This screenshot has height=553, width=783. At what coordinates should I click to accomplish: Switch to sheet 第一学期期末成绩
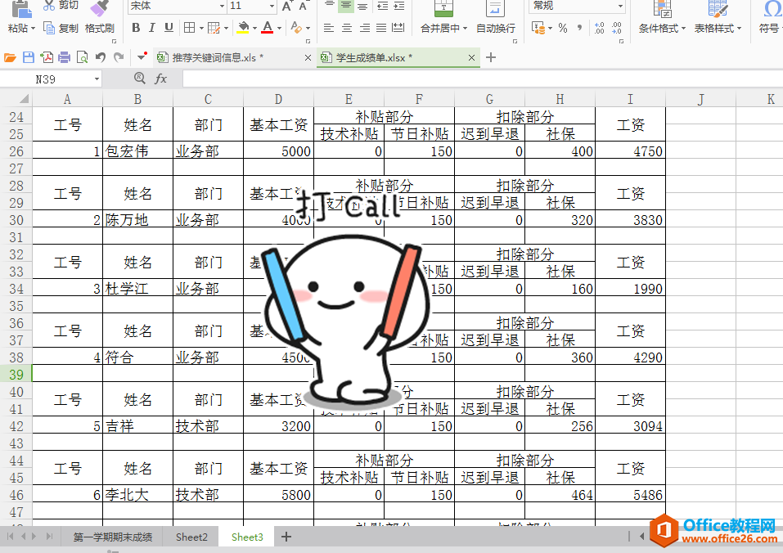112,537
